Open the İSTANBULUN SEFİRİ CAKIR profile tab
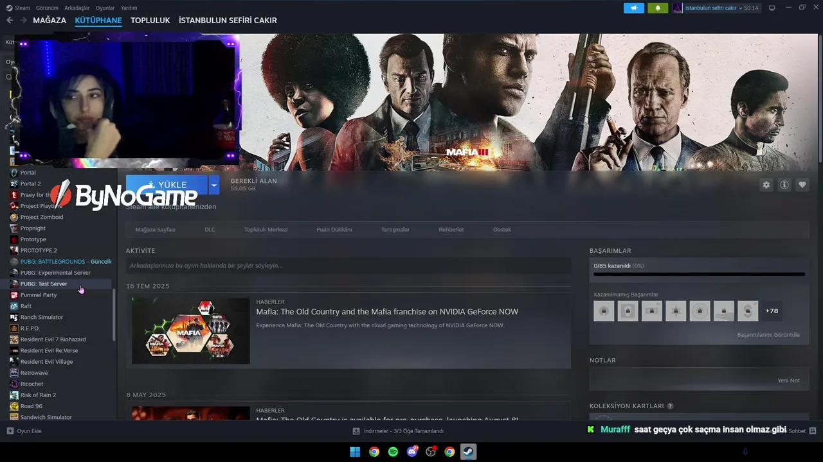The height and width of the screenshot is (462, 823). (x=228, y=21)
